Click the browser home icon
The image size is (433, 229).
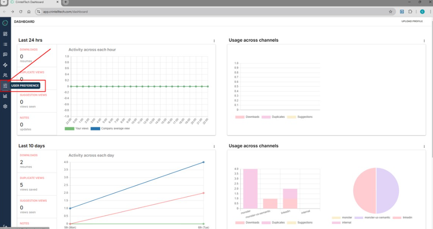pyautogui.click(x=29, y=11)
